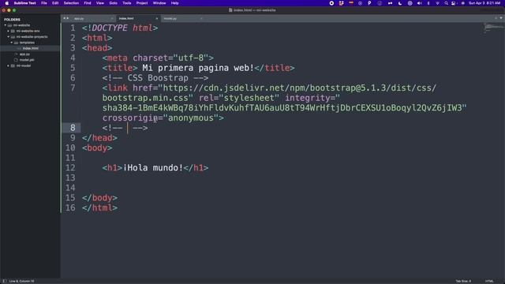
Task: Click line number 12 in gutter
Action: pos(70,168)
